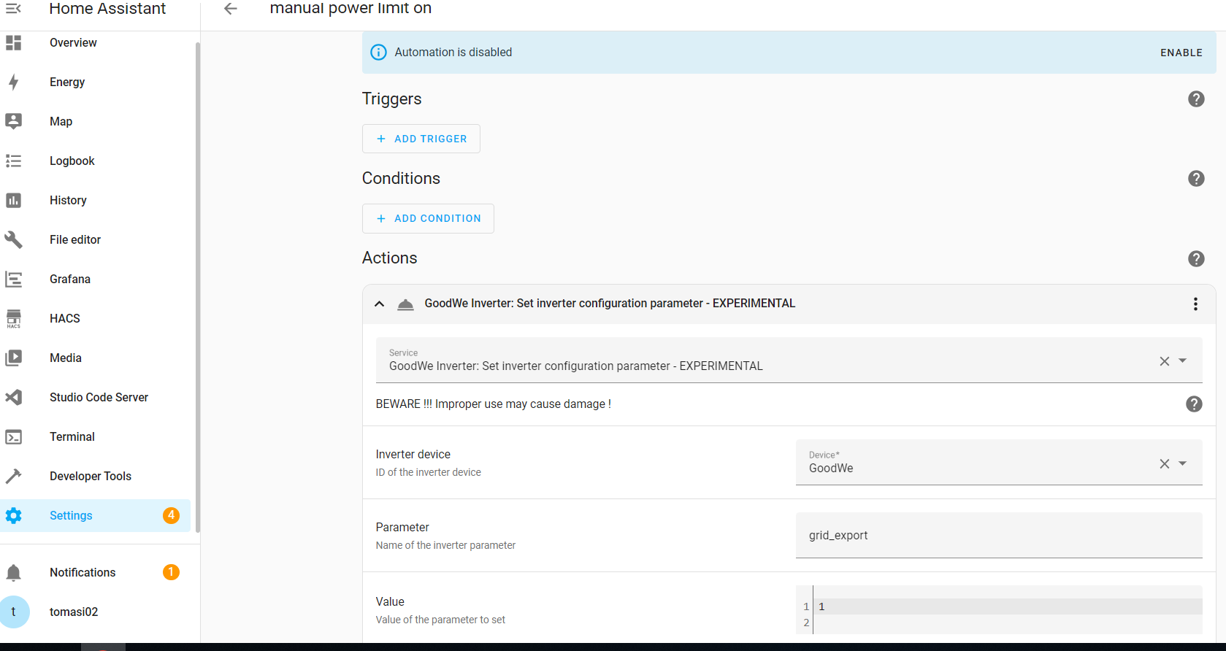Click the Notifications bell icon
Viewport: 1226px width, 651px height.
pyautogui.click(x=13, y=572)
